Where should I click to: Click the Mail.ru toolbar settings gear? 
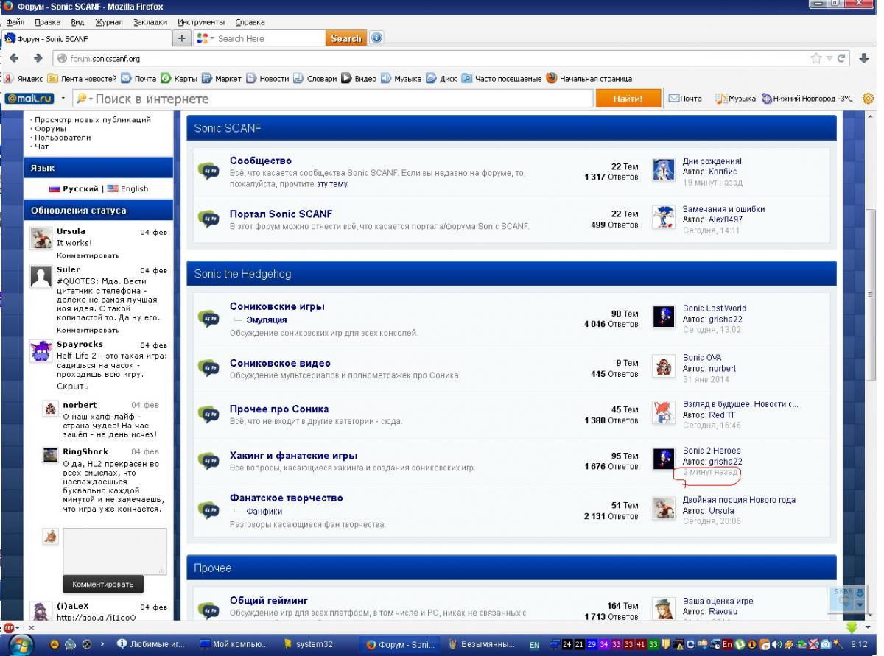[x=868, y=99]
